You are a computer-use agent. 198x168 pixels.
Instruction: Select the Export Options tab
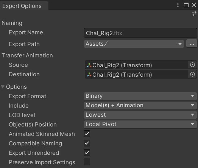[x=22, y=6]
